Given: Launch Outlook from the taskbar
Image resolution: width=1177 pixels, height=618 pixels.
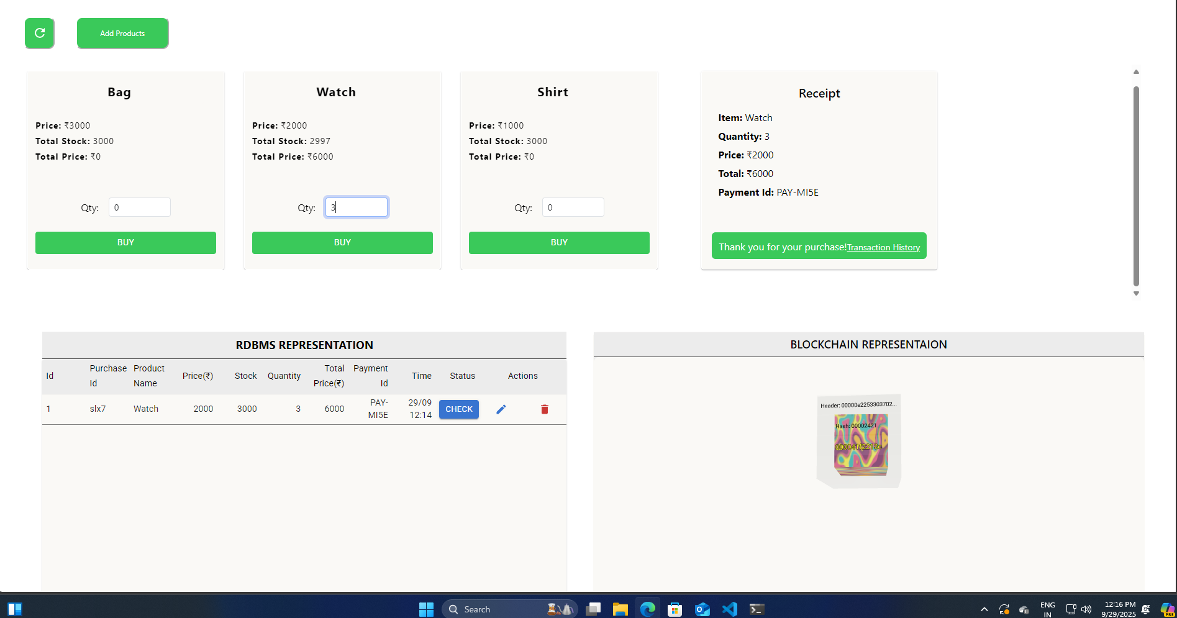Looking at the screenshot, I should [702, 609].
